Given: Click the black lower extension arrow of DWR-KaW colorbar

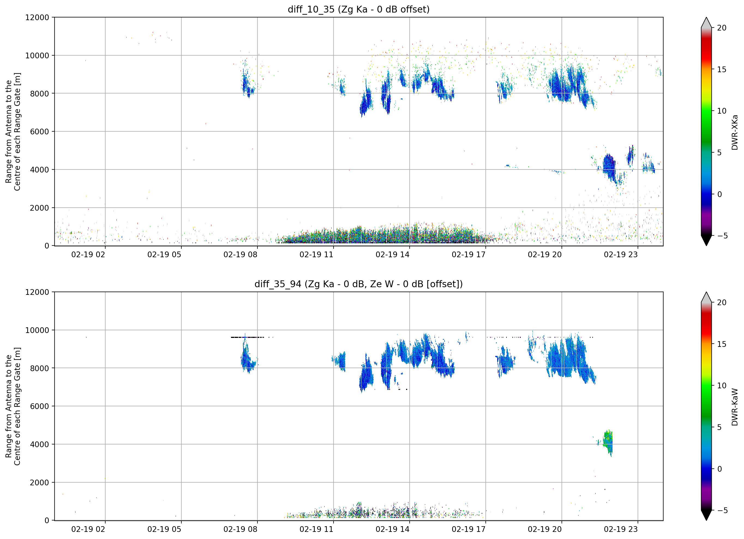Looking at the screenshot, I should point(706,515).
